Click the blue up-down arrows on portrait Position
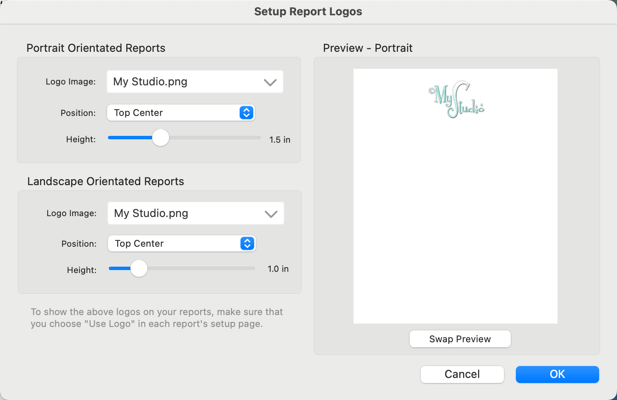617x400 pixels. [x=246, y=113]
